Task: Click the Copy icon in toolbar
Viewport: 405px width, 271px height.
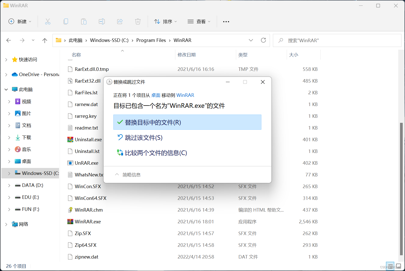Action: tap(66, 21)
